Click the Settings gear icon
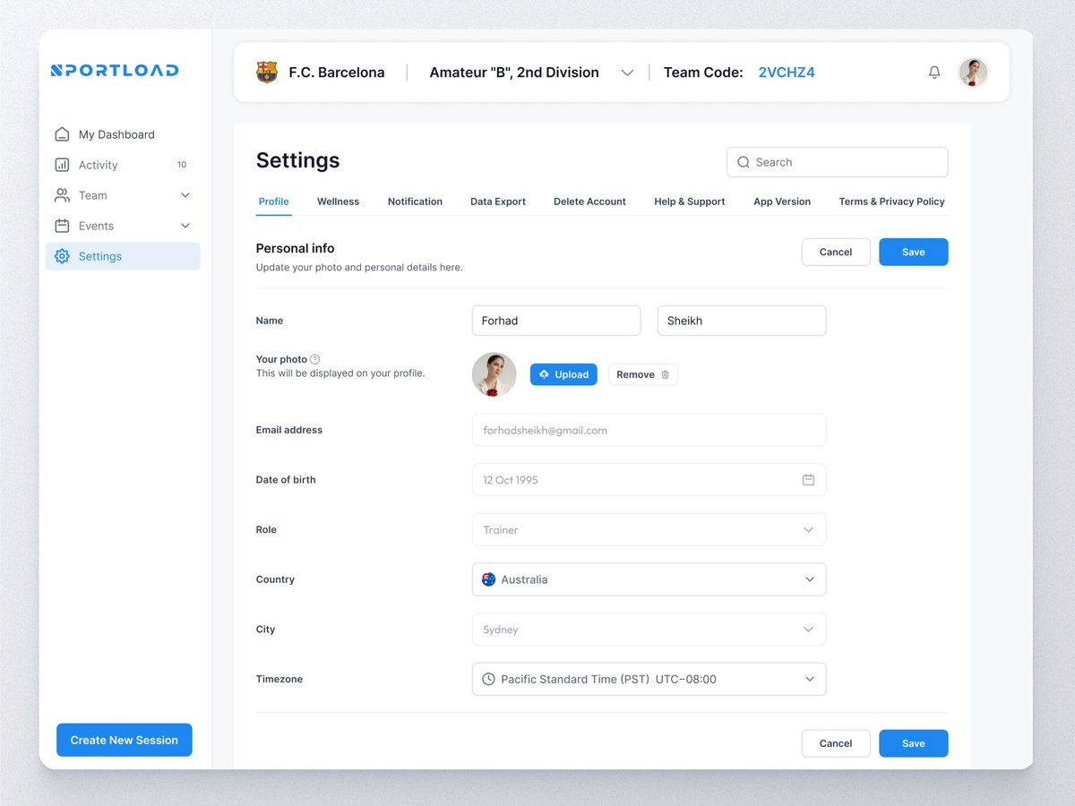Image resolution: width=1075 pixels, height=806 pixels. (62, 256)
